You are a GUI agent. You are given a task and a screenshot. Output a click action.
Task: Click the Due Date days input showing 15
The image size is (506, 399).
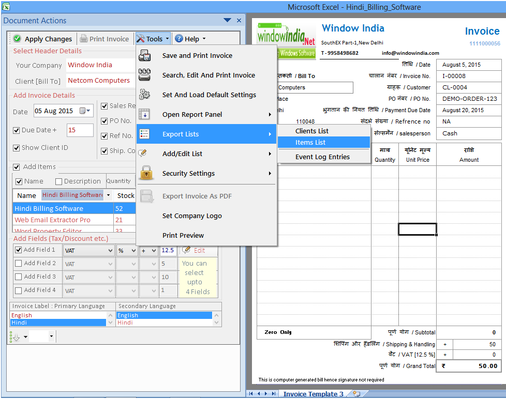80,130
